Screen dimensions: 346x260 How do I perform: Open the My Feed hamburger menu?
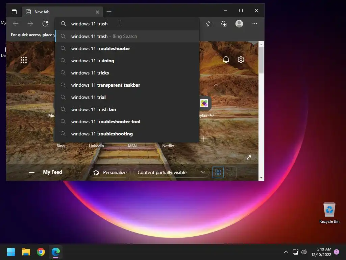tap(32, 172)
